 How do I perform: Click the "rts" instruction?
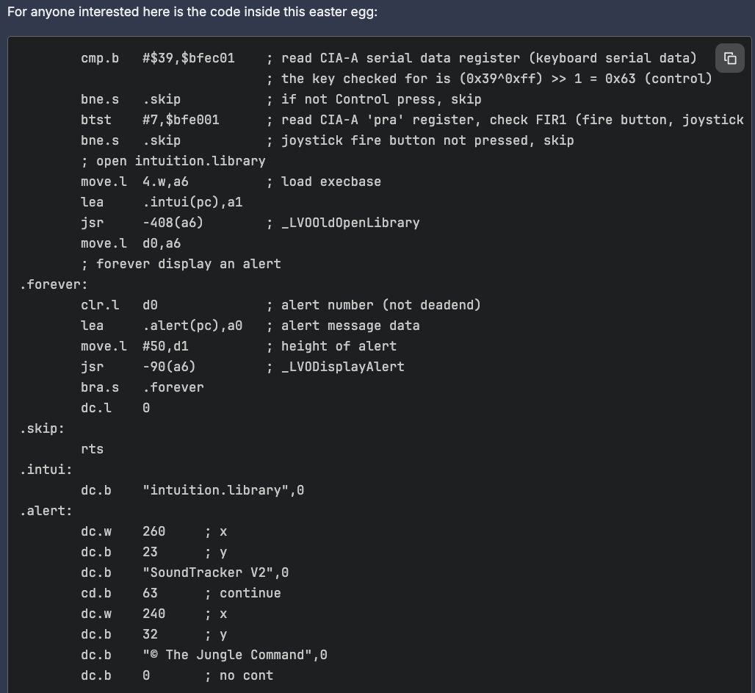92,449
